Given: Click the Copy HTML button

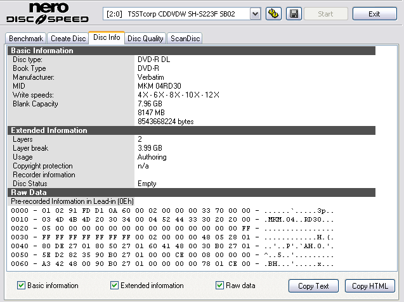Looking at the screenshot, I should click(x=370, y=286).
